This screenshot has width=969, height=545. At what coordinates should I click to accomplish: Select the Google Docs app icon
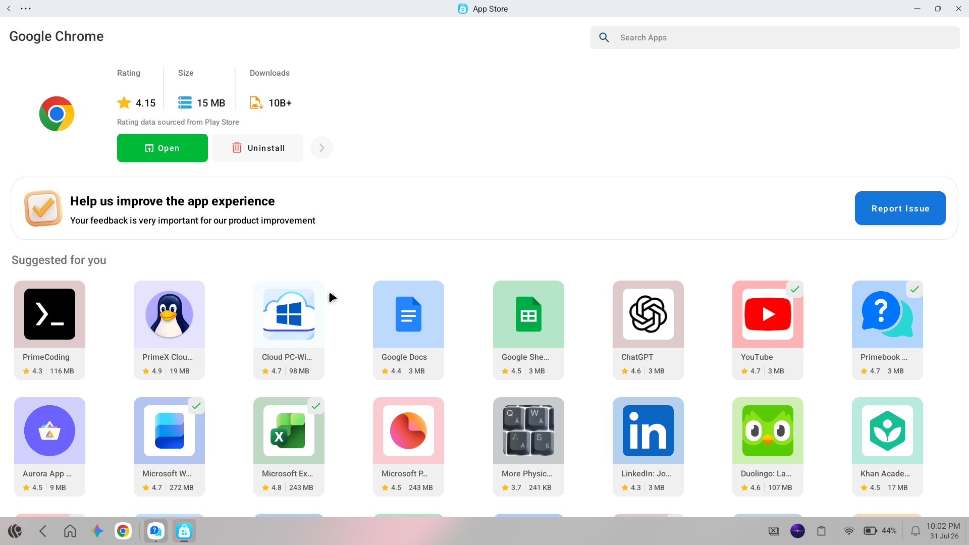(408, 314)
